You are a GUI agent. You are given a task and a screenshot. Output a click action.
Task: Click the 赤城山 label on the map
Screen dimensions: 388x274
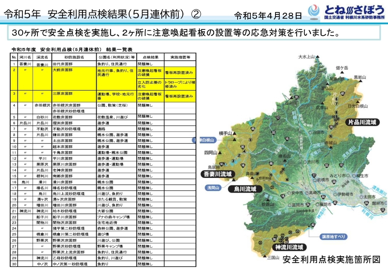pos(330,143)
